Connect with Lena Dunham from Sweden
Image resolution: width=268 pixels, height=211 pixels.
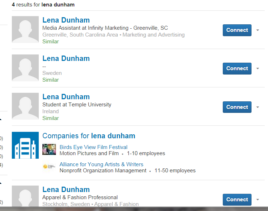237,68
